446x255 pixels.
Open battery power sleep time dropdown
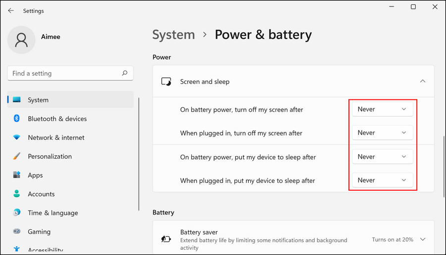(382, 157)
